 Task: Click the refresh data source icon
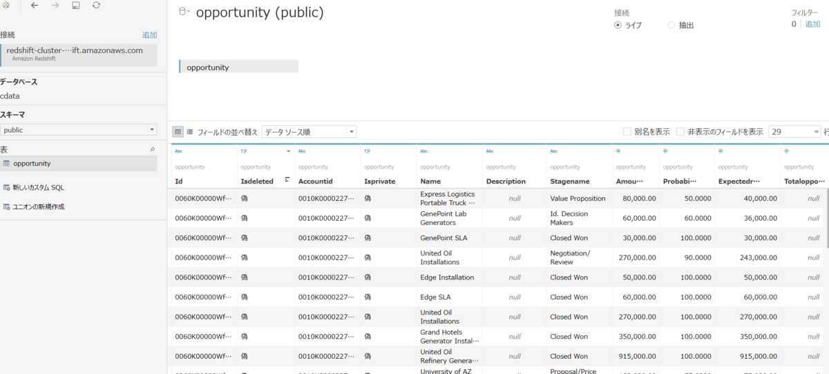[96, 6]
